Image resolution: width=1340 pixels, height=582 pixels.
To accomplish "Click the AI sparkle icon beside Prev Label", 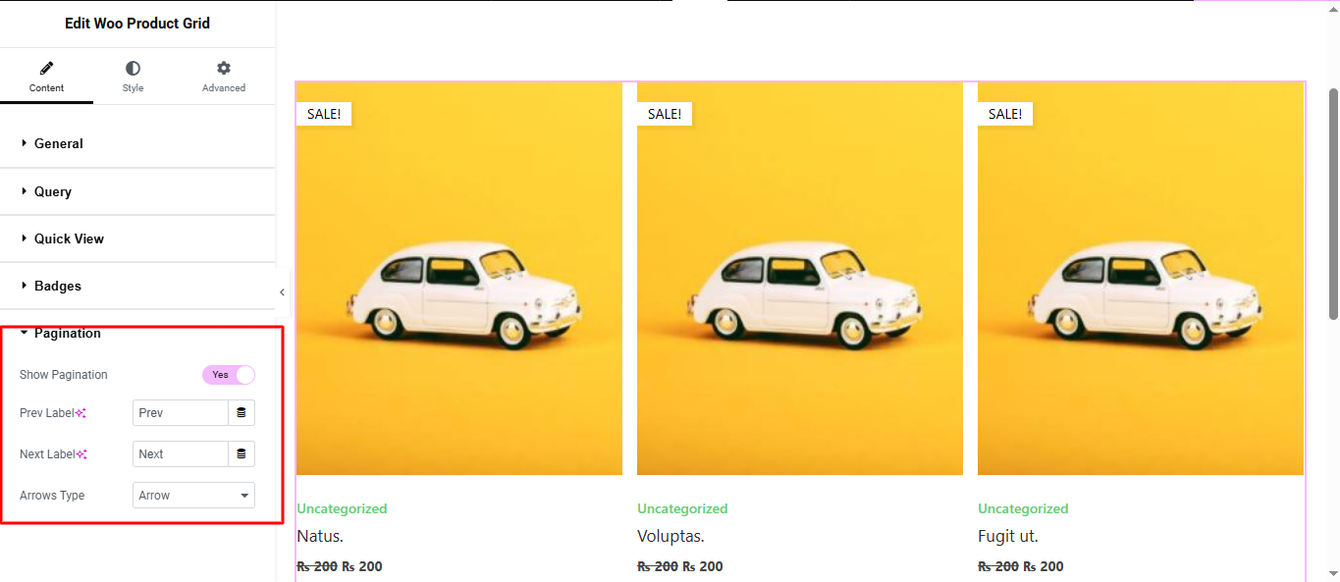I will 81,413.
